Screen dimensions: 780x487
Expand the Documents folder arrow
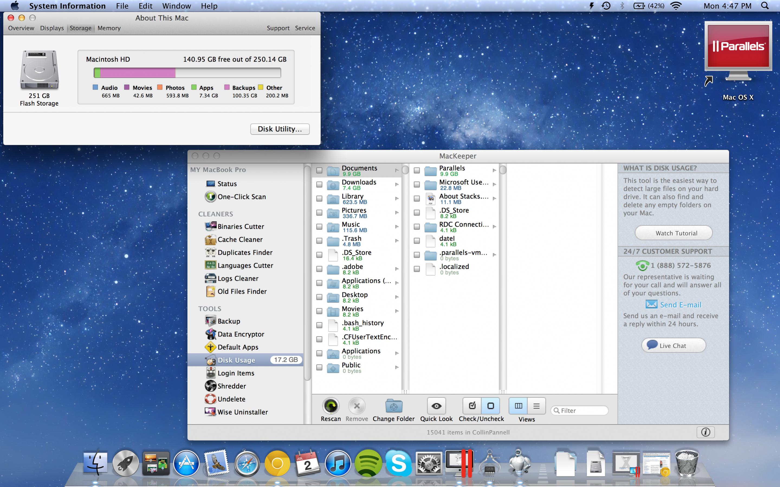coord(397,170)
